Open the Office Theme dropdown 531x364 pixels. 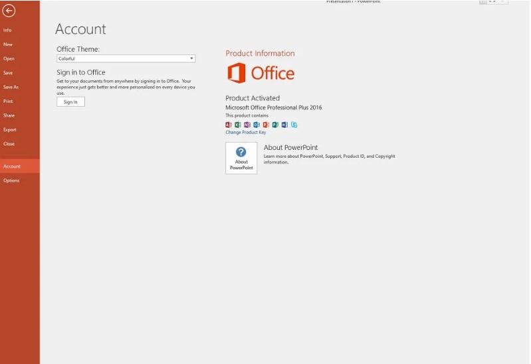coord(126,58)
